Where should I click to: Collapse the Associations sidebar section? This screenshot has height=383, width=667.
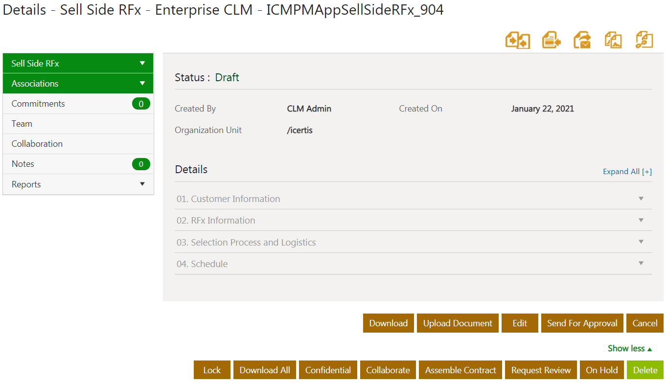click(142, 84)
